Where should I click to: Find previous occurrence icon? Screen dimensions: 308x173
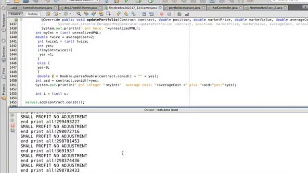coord(86,14)
